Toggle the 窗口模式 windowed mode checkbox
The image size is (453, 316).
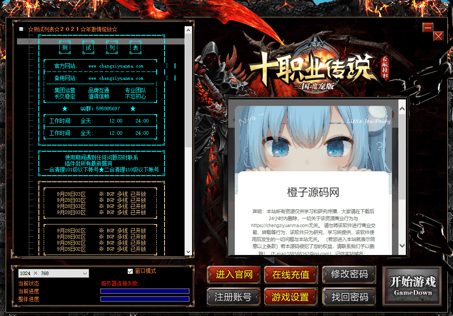130,271
